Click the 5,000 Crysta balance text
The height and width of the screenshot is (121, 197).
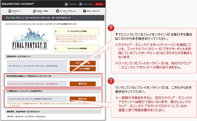(88, 4)
